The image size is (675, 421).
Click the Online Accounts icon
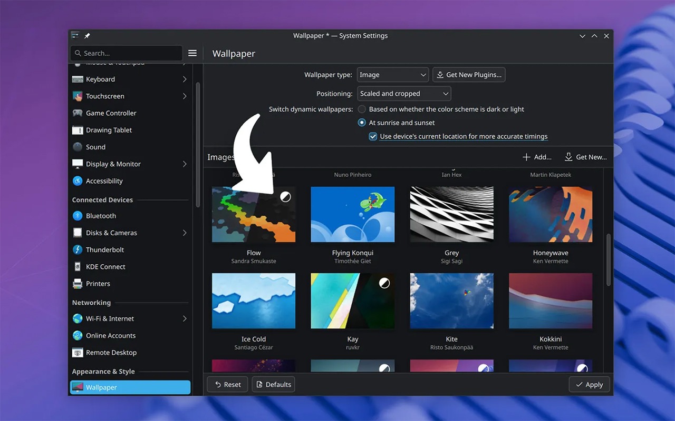[x=78, y=336]
